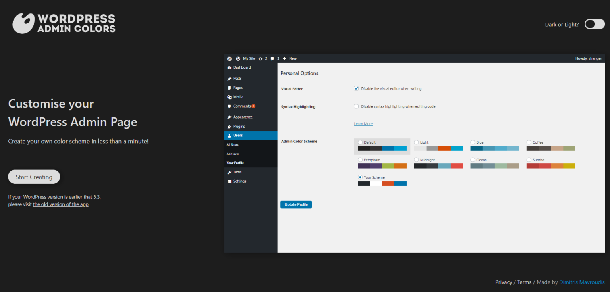This screenshot has height=292, width=610.
Task: Click the Pages icon in sidebar
Action: (229, 88)
